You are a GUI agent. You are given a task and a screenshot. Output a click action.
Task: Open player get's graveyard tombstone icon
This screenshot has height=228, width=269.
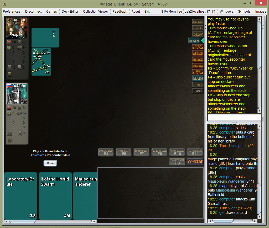point(10,133)
